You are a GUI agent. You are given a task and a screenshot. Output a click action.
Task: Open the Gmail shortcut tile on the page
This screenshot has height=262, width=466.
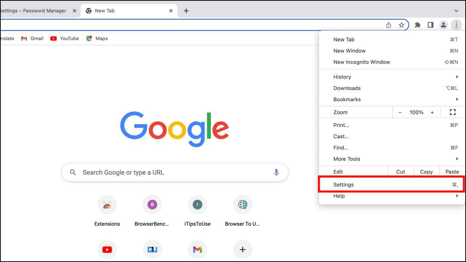pyautogui.click(x=197, y=250)
